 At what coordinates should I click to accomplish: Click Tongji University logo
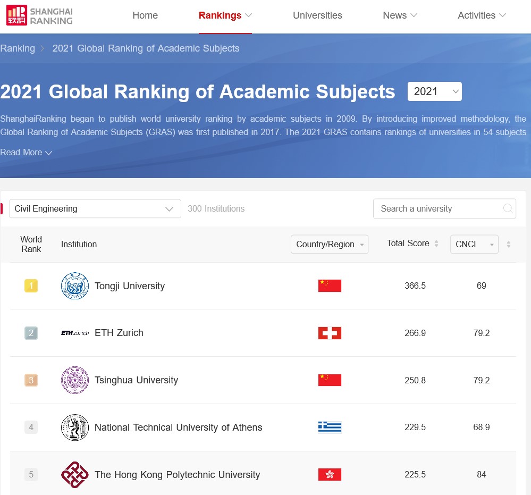pyautogui.click(x=75, y=286)
